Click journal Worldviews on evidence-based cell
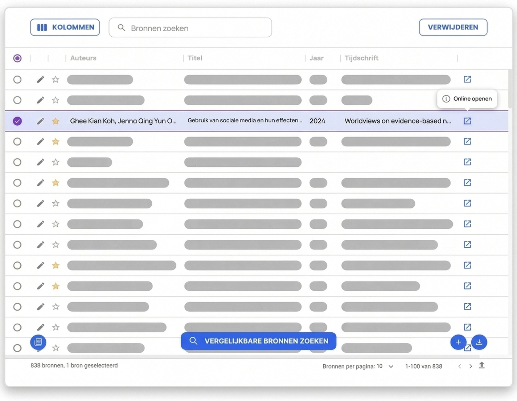The image size is (517, 401). [x=398, y=121]
